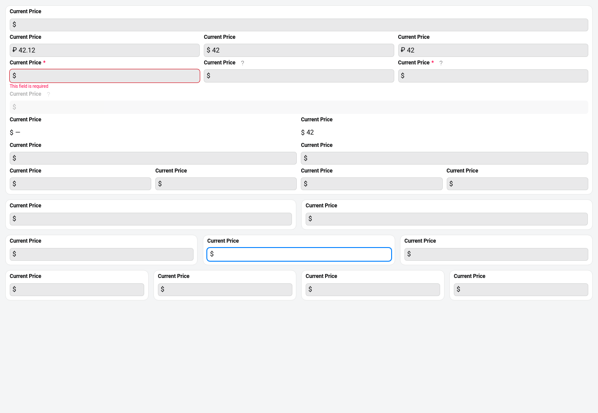Screen dimensions: 598x413
Task: Click the disabled faded Current Price field
Action: (299, 107)
